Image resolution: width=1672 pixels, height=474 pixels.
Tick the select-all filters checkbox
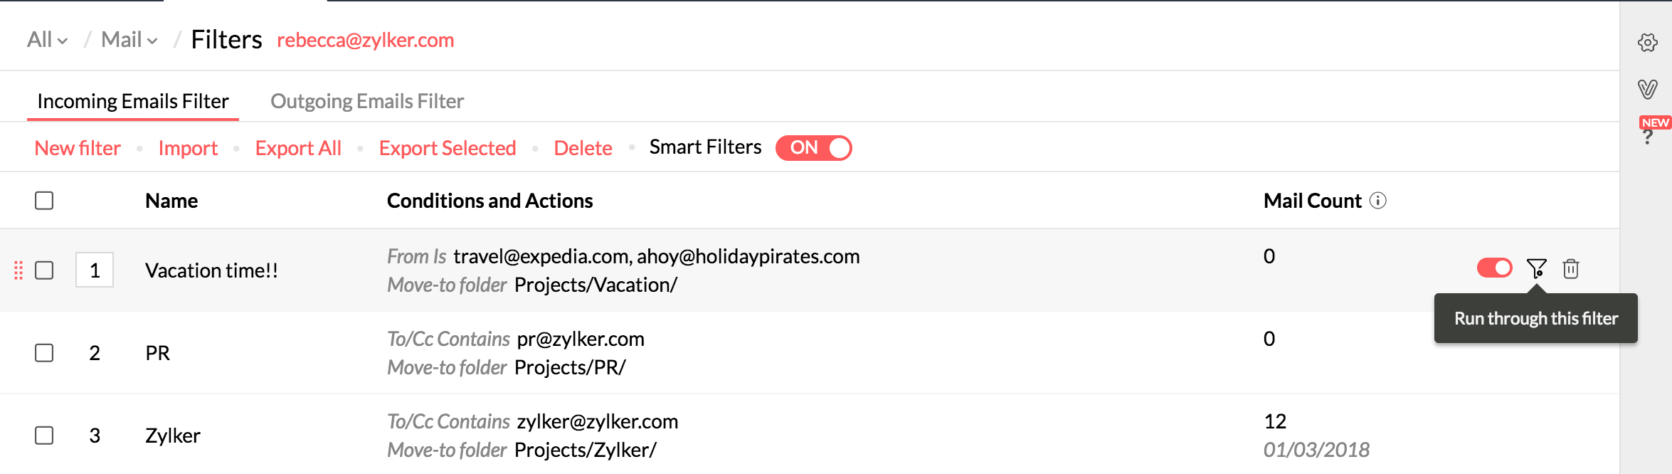pyautogui.click(x=44, y=201)
